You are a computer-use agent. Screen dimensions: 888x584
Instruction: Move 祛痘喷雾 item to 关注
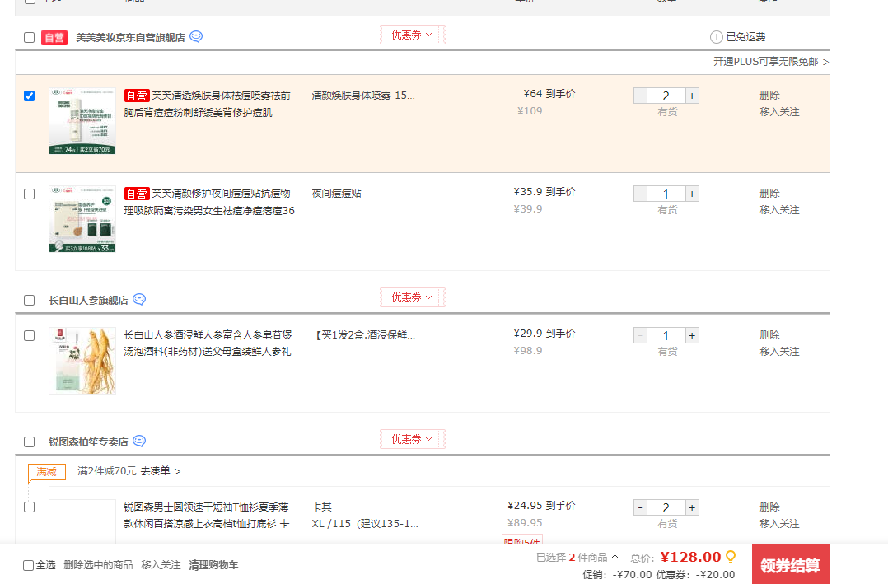[779, 112]
